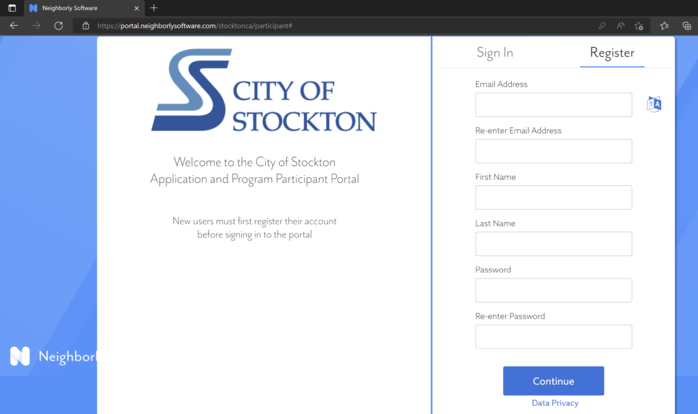Click the First Name input box

click(553, 197)
